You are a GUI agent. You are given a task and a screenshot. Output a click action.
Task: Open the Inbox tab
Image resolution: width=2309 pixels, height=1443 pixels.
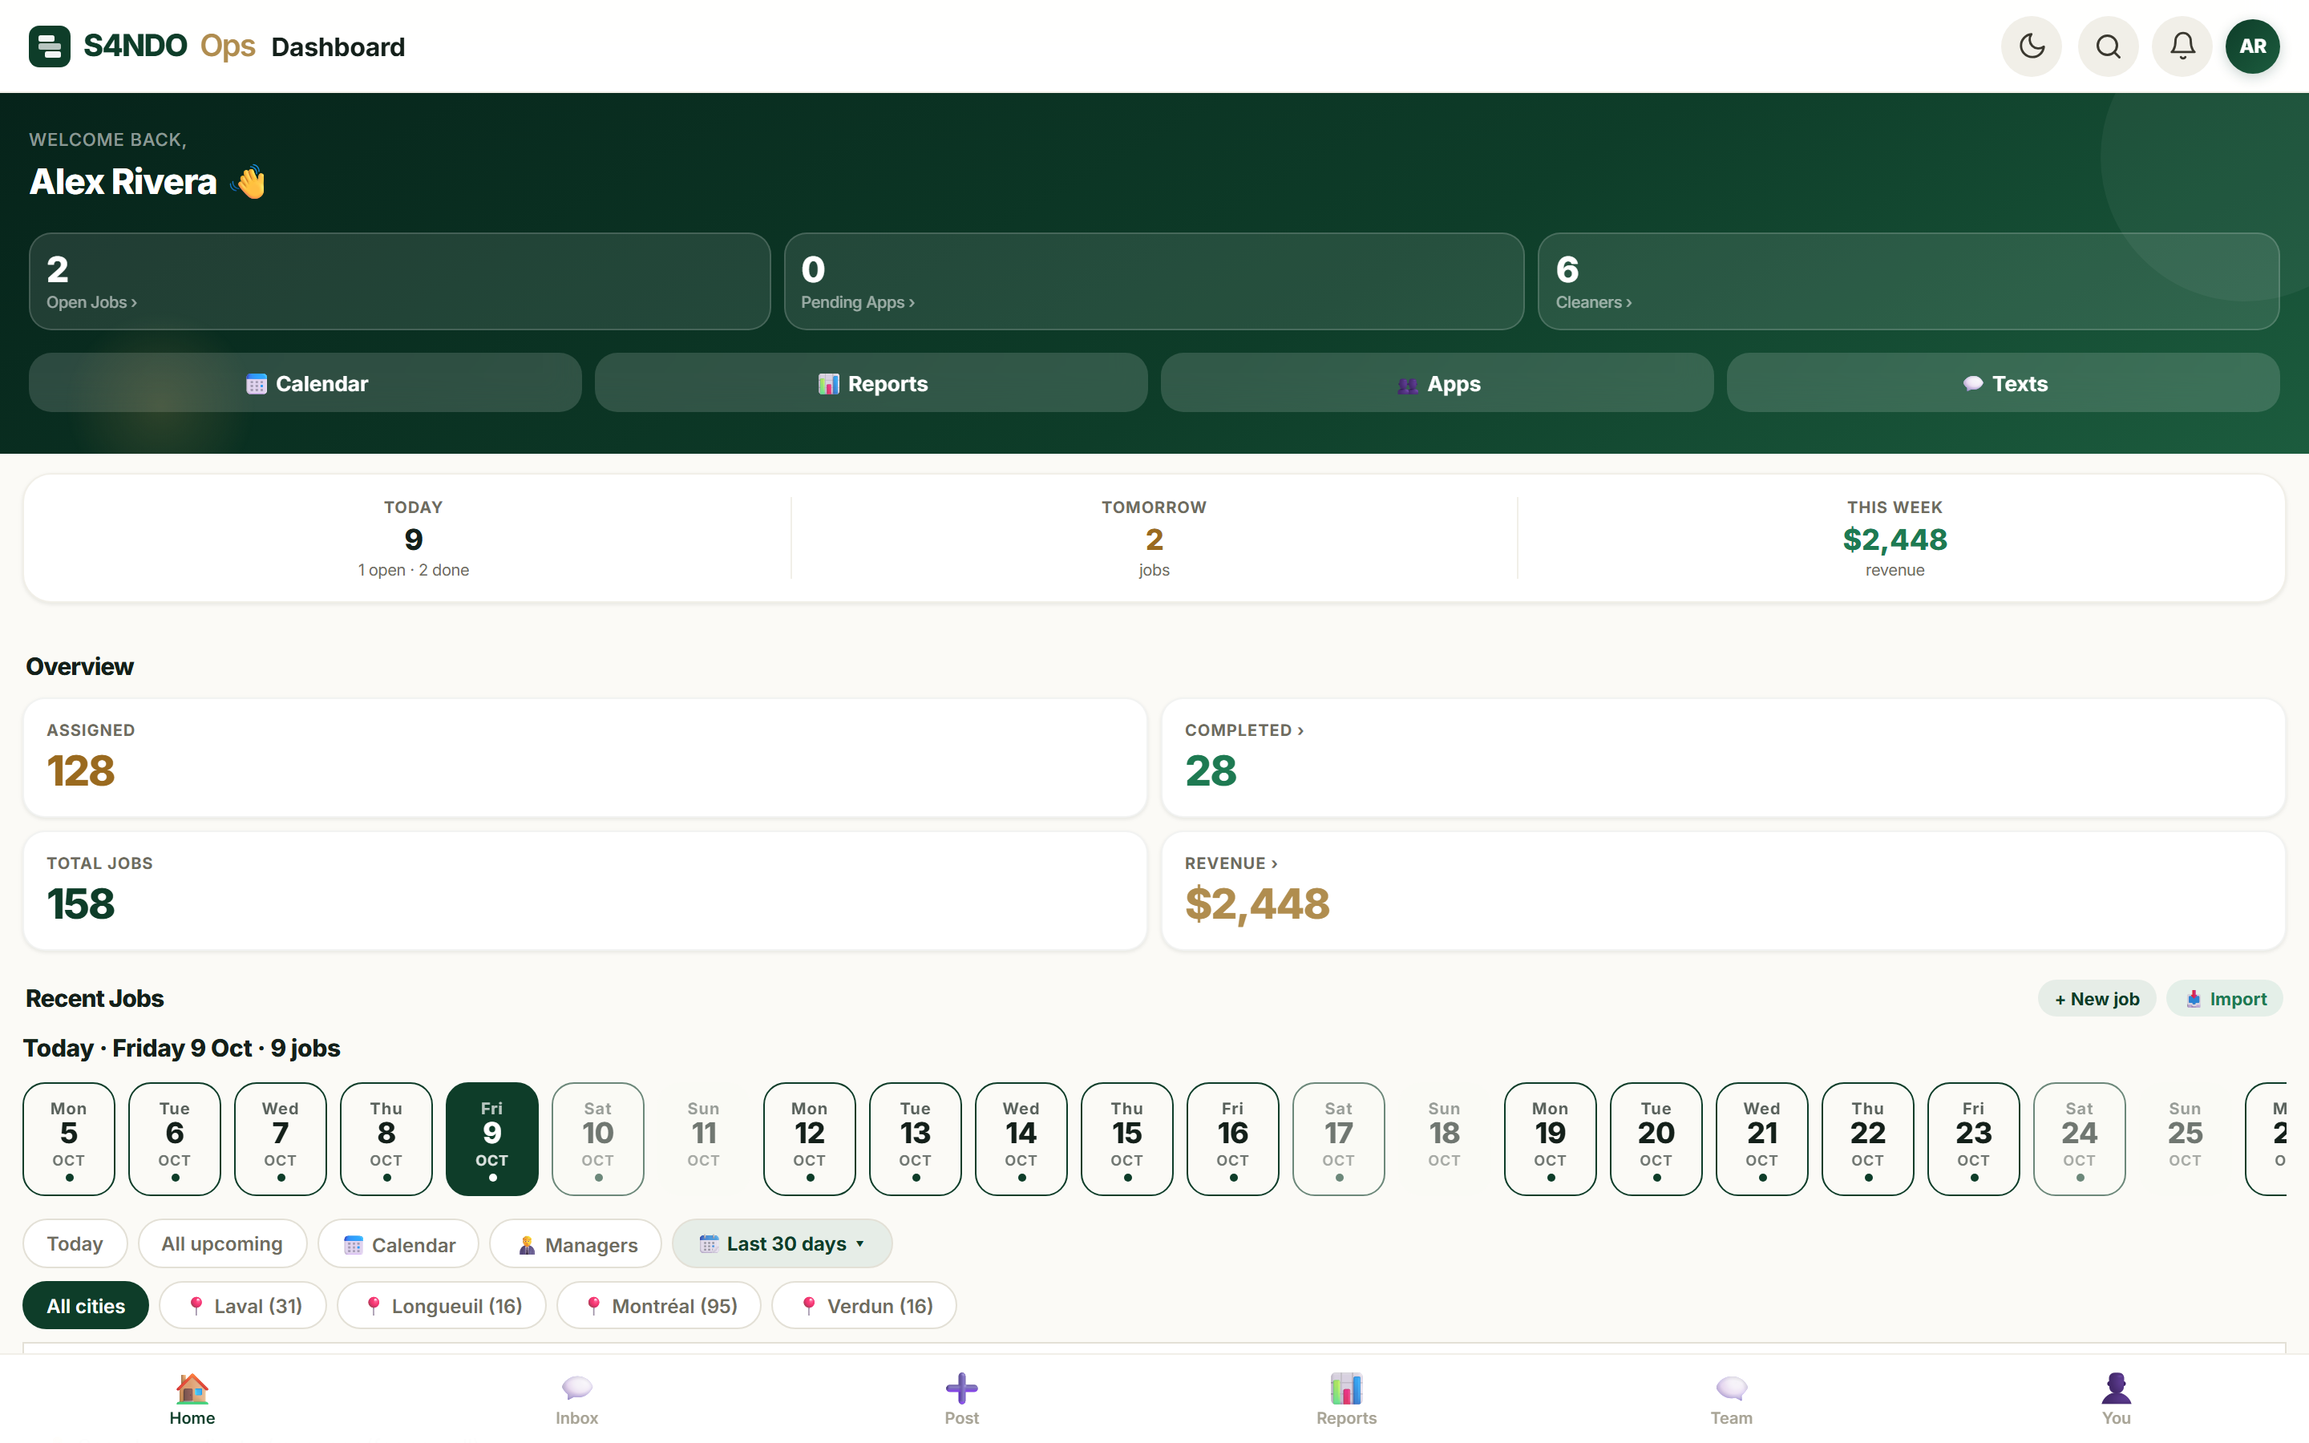pos(577,1399)
